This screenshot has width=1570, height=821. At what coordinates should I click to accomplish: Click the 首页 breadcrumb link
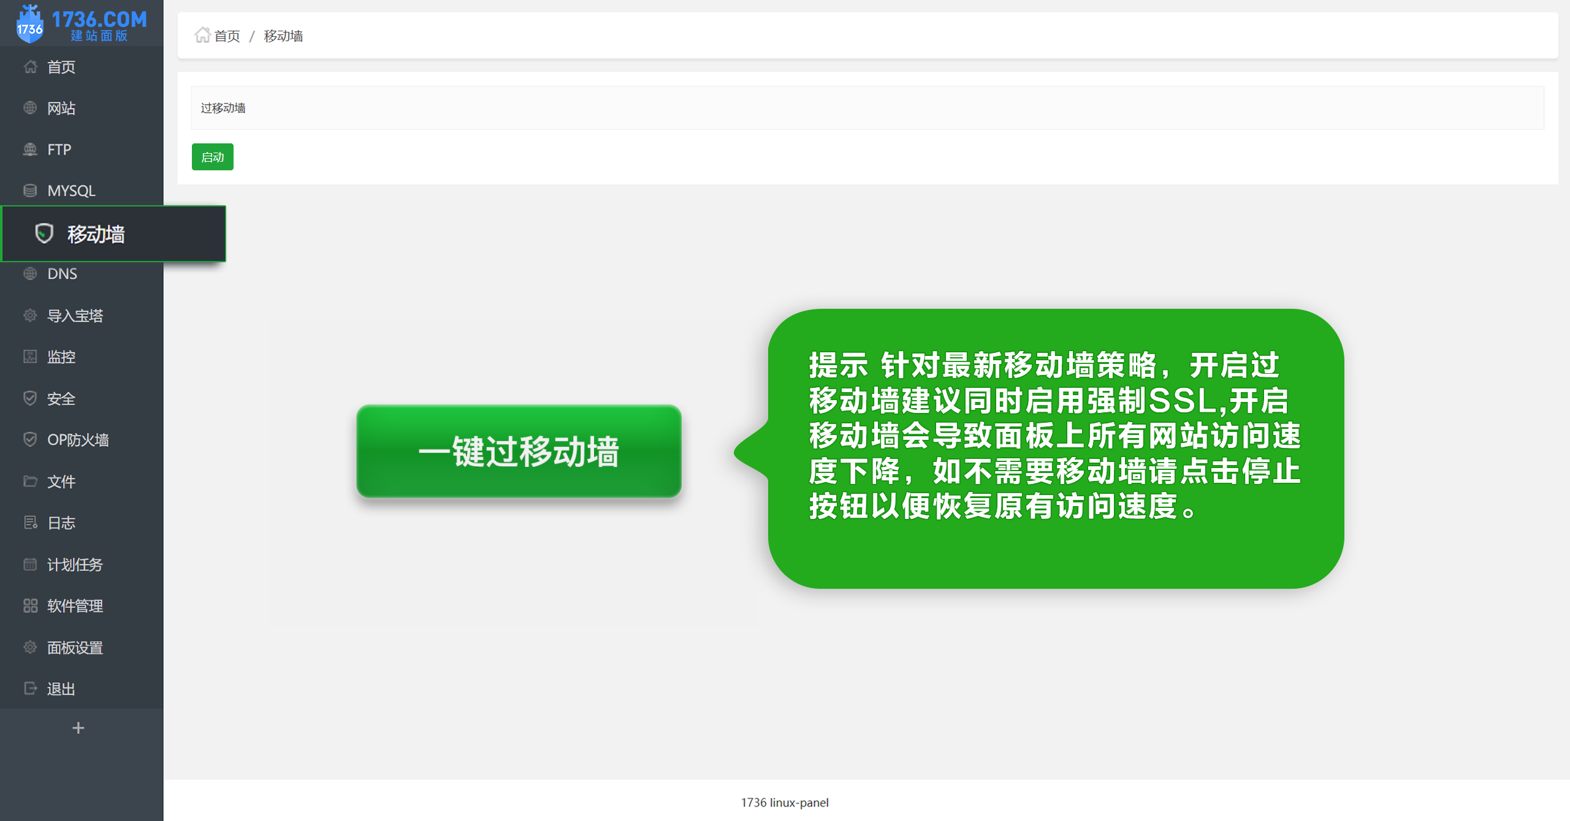(x=227, y=36)
